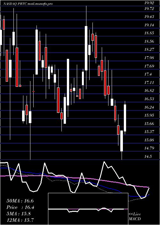Click the Price : 16.4 readout
Image resolution: width=160 pixels, height=225 pixels.
[20, 207]
